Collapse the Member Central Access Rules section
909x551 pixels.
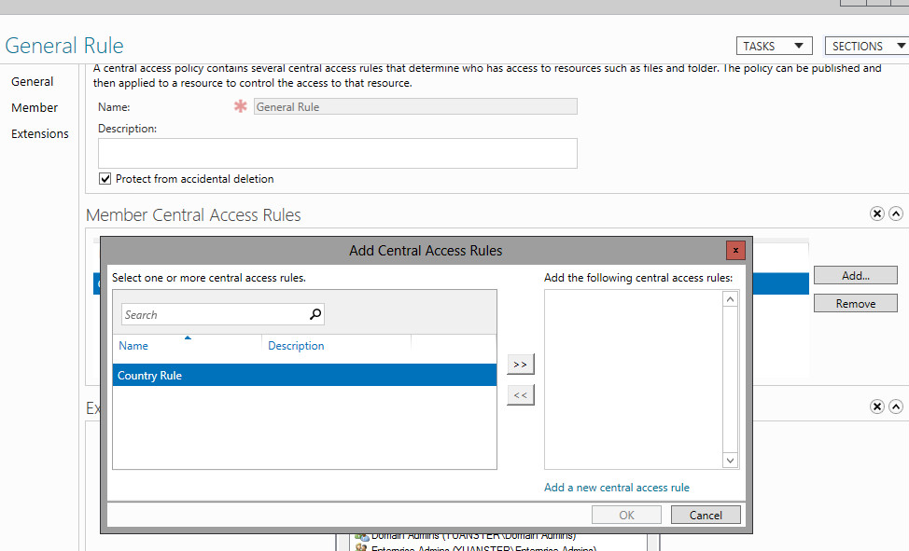[896, 214]
